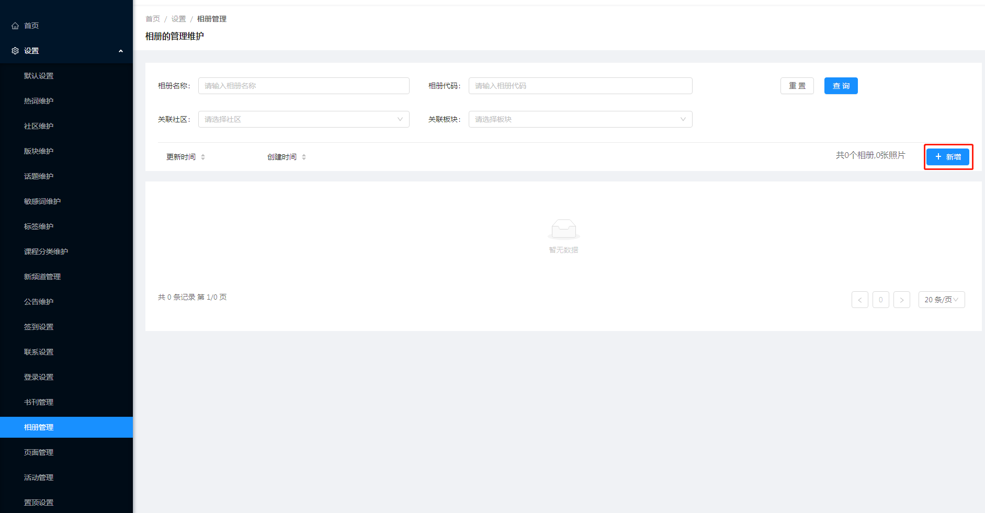The image size is (985, 513).
Task: Click the 暂无数据 empty inbox icon
Action: click(x=563, y=229)
